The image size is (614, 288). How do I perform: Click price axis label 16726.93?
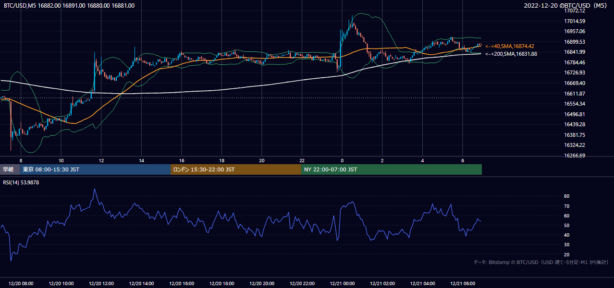[574, 72]
